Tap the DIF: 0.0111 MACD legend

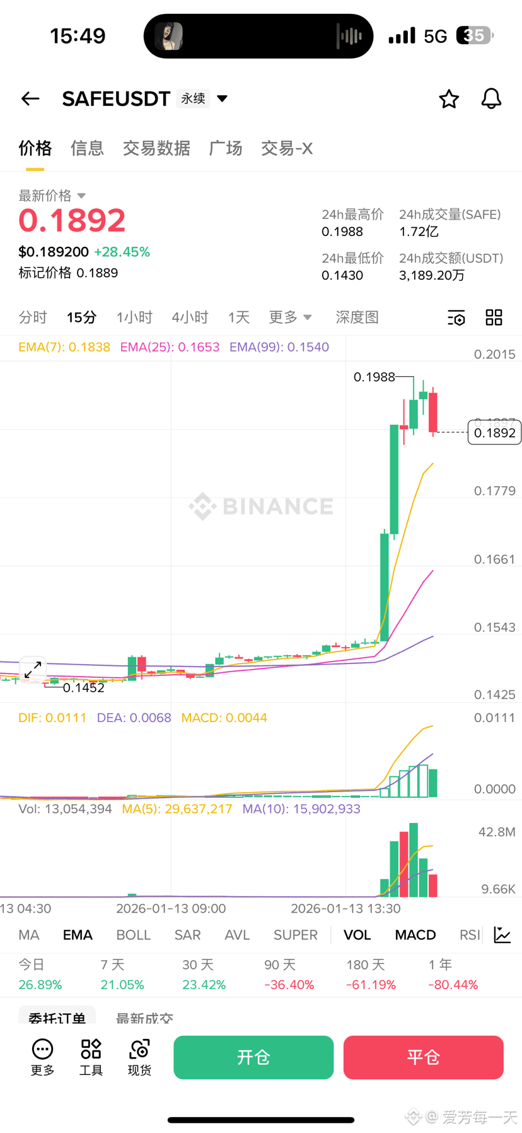pyautogui.click(x=52, y=718)
